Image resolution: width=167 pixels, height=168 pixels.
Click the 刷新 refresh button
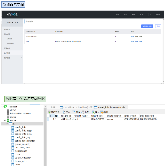coord(158,26)
